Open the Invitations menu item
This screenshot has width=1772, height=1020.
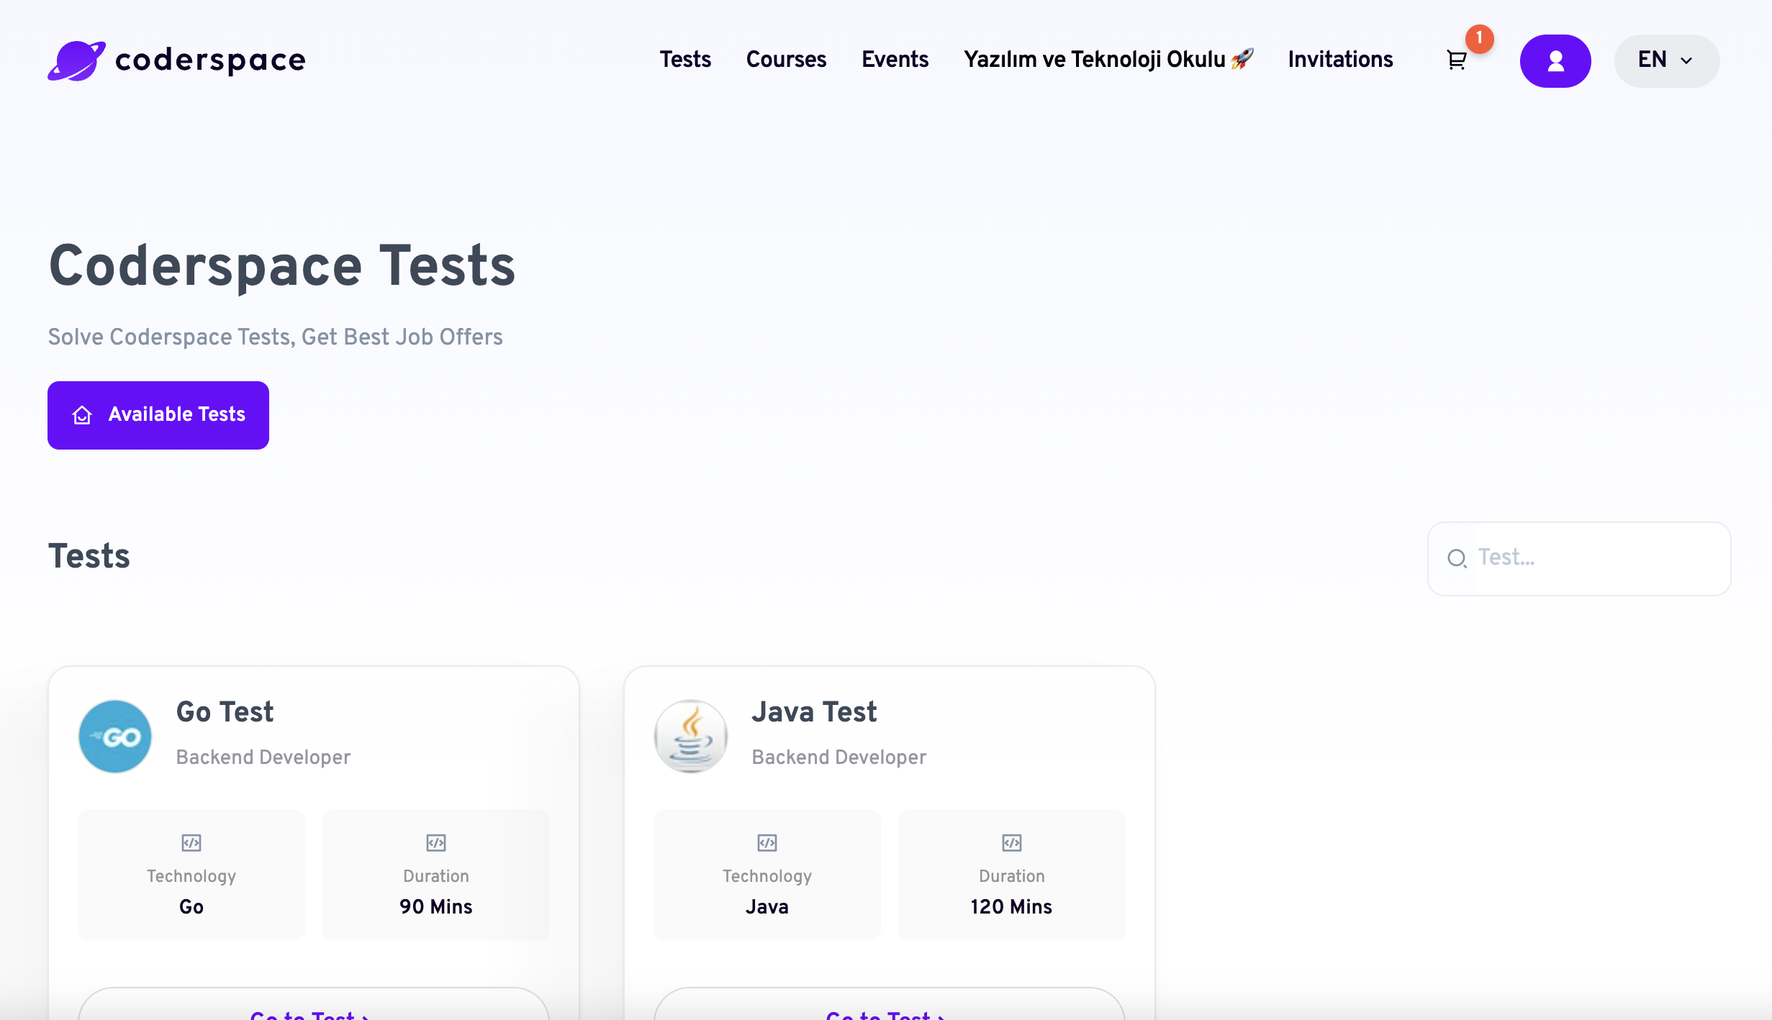pyautogui.click(x=1340, y=60)
